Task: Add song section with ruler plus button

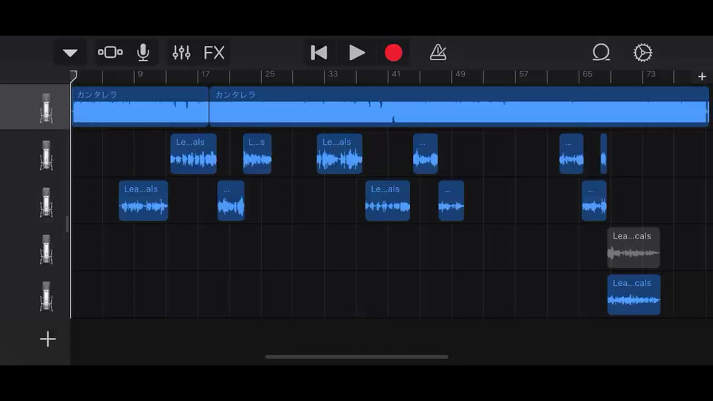Action: pyautogui.click(x=702, y=76)
